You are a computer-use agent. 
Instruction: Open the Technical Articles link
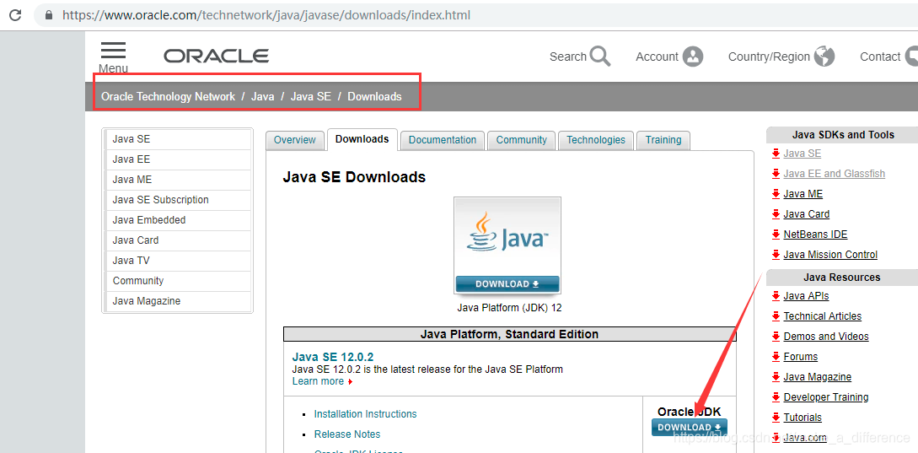coord(823,315)
